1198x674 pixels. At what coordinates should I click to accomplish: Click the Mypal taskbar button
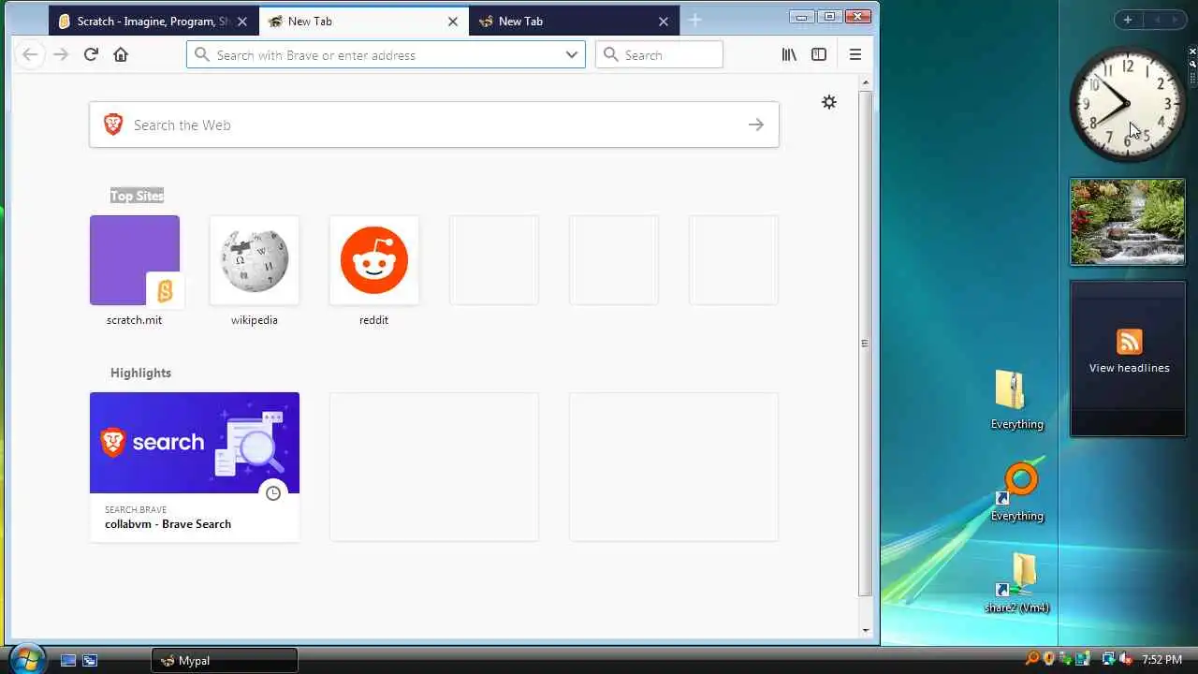point(225,660)
